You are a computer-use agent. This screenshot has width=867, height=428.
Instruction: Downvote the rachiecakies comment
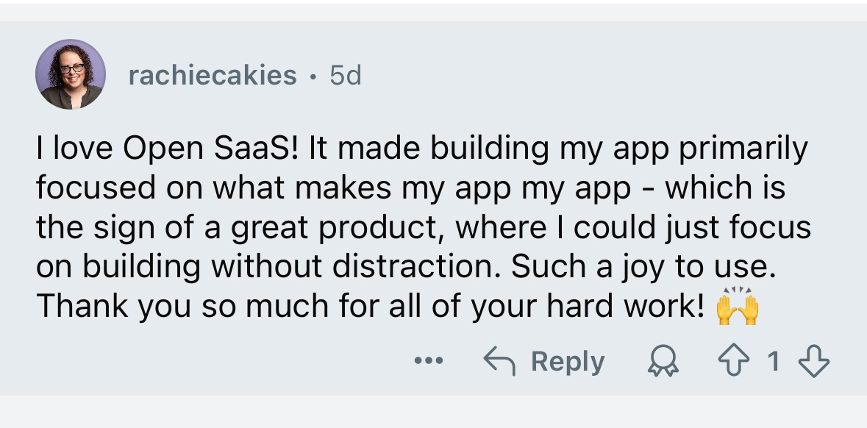click(813, 361)
